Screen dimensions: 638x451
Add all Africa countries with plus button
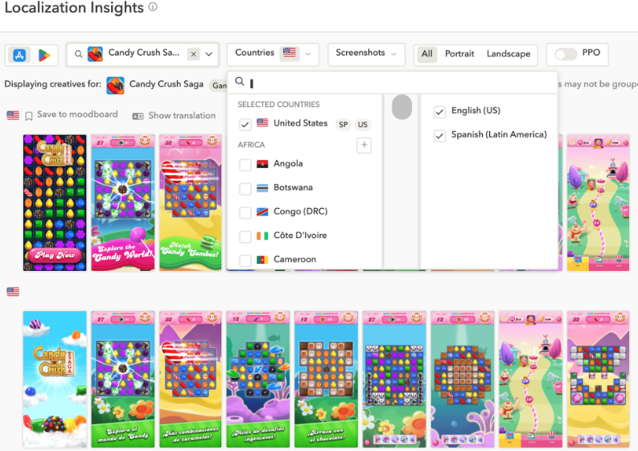pyautogui.click(x=364, y=145)
